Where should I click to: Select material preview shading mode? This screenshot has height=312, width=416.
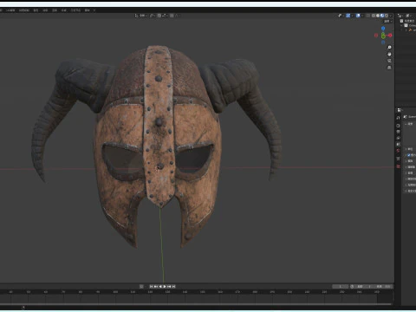pyautogui.click(x=382, y=16)
